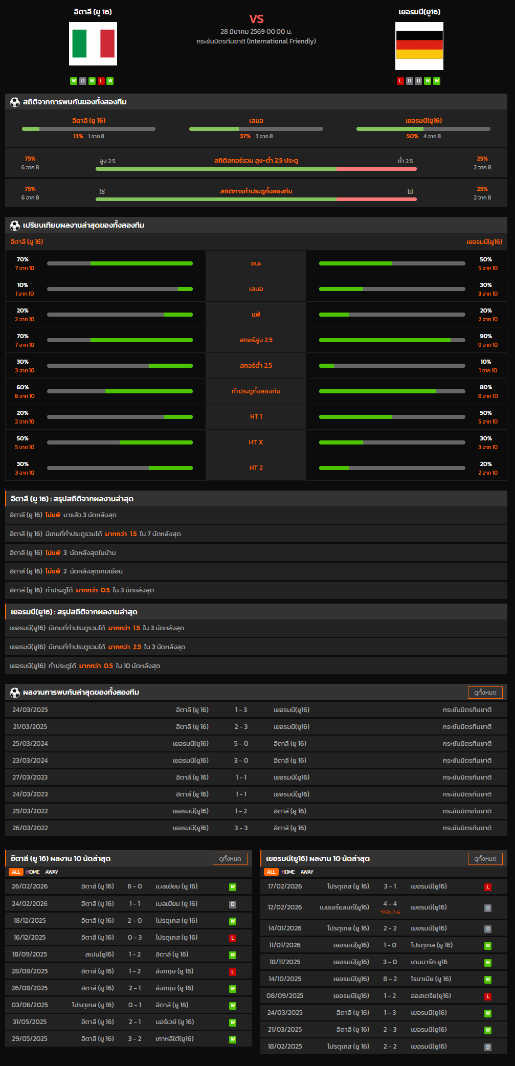Select ALL tab in Italy last 10 matches
This screenshot has width=515, height=1066.
point(16,872)
